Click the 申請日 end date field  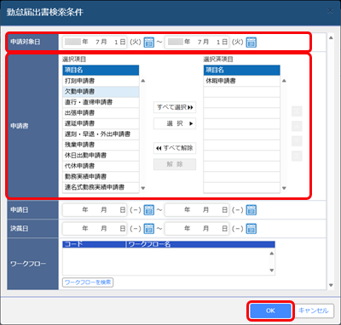coord(197,210)
